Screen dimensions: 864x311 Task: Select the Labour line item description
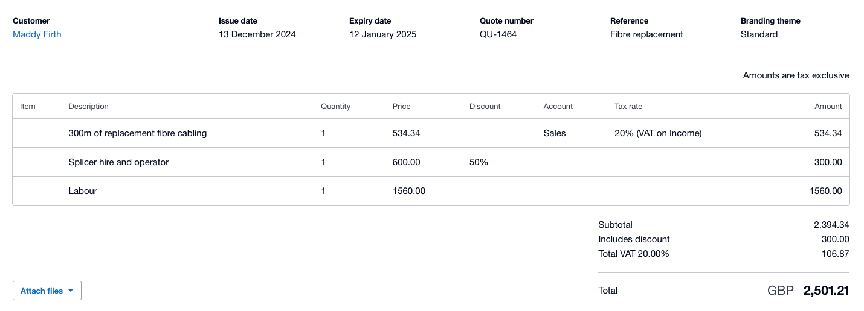pos(83,191)
